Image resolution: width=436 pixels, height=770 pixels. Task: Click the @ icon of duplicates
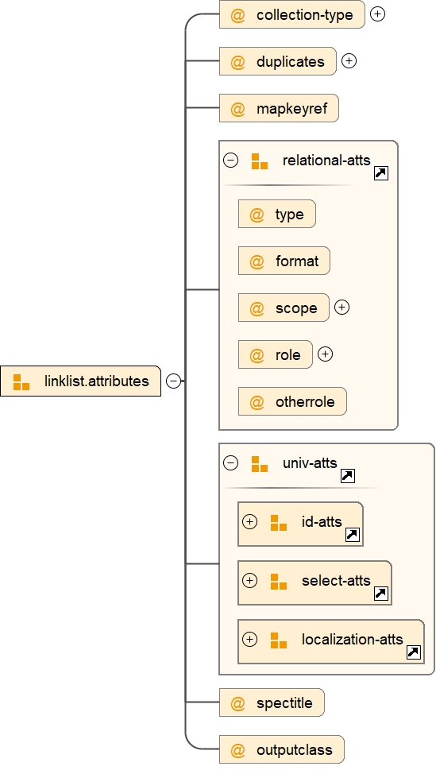click(x=237, y=62)
